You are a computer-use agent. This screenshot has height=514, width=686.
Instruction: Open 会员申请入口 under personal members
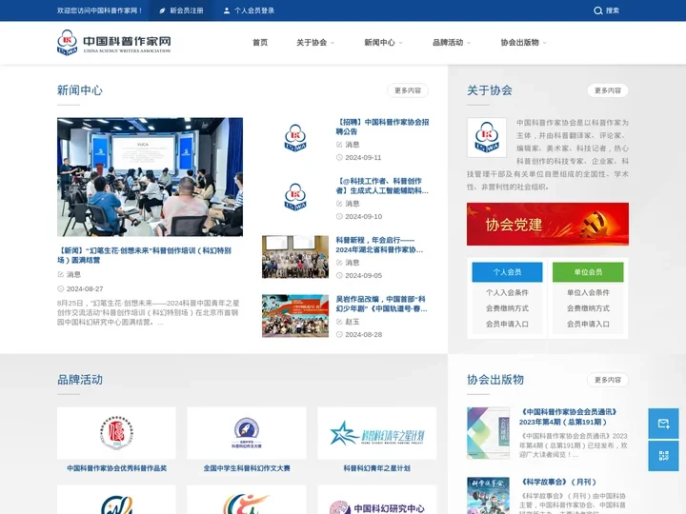coord(507,324)
